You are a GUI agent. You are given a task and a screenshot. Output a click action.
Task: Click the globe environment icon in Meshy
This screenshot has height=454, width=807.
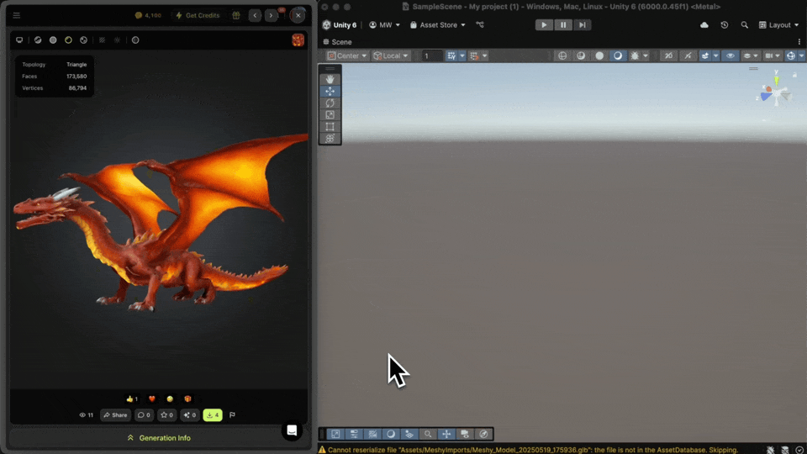[135, 40]
